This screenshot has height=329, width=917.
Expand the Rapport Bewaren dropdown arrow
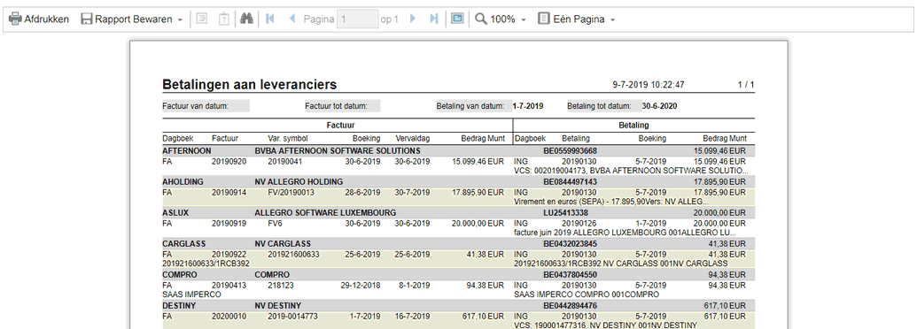(x=180, y=19)
